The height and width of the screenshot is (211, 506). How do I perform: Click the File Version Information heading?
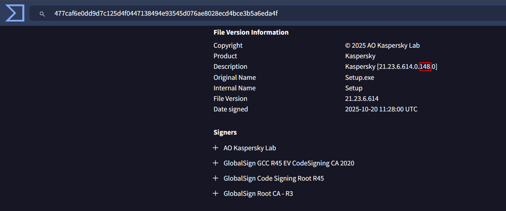[251, 32]
